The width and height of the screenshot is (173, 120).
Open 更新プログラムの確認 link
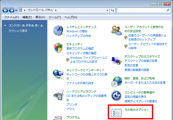[80, 49]
